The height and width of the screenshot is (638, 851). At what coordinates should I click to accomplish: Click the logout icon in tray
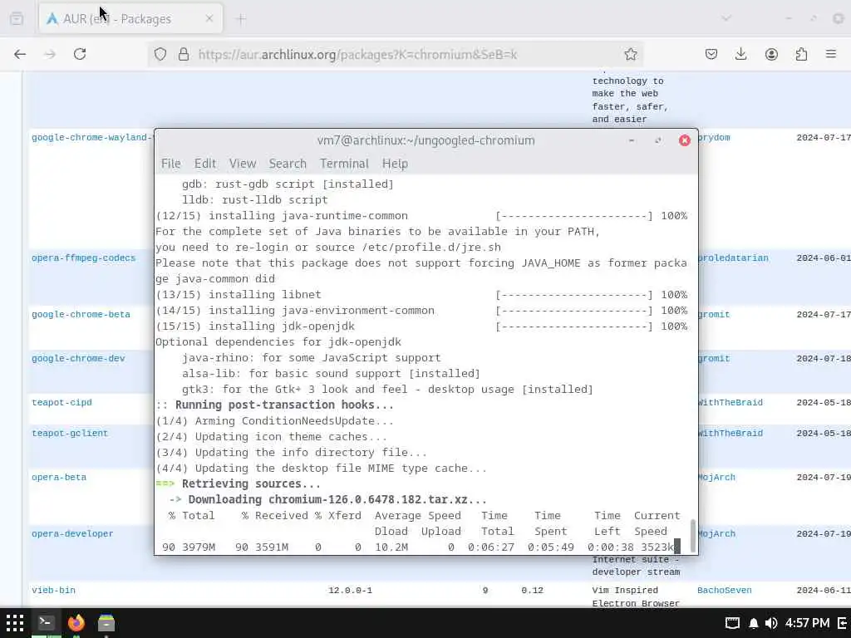[x=843, y=623]
